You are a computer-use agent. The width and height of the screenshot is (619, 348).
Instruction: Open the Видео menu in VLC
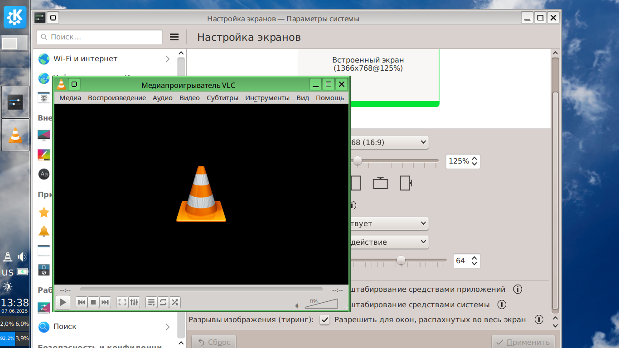point(189,98)
